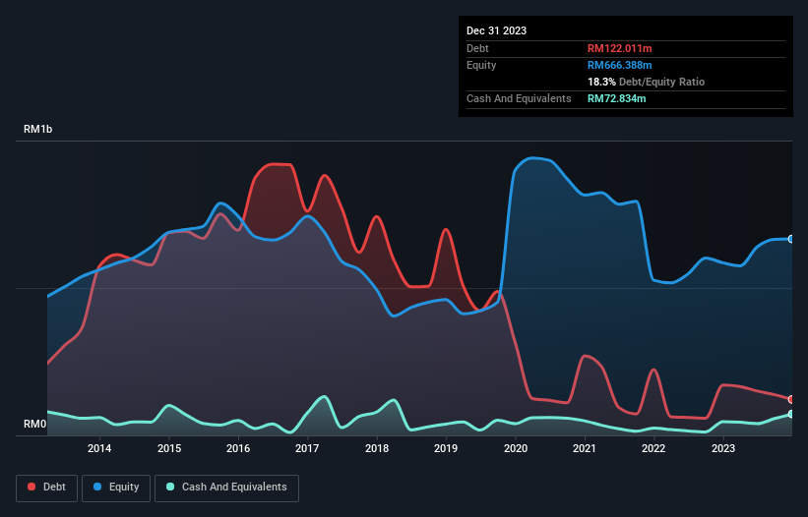Toggle the Cash And Equivalents legend button
This screenshot has height=517, width=808.
(x=226, y=488)
